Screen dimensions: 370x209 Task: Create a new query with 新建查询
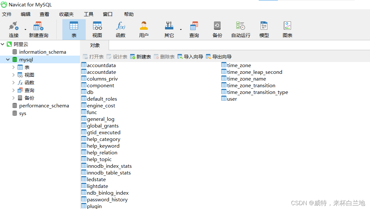click(38, 29)
